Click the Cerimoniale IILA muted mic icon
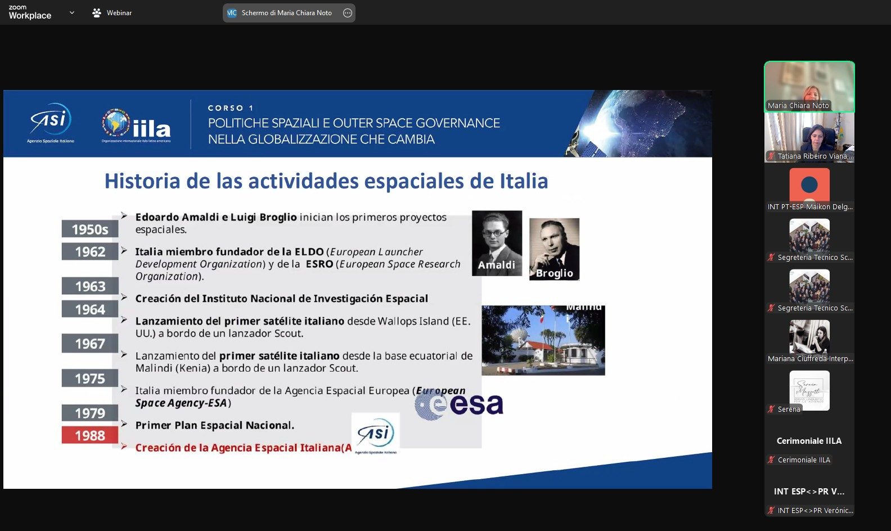891x531 pixels. click(771, 460)
